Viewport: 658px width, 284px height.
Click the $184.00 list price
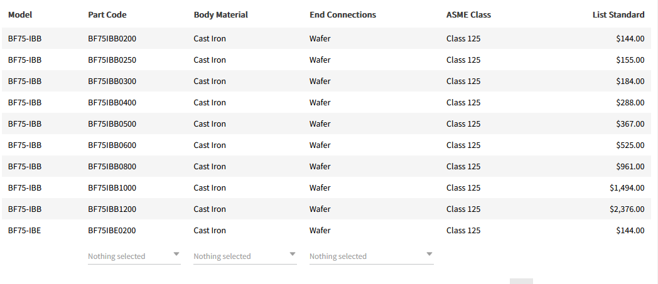(630, 82)
